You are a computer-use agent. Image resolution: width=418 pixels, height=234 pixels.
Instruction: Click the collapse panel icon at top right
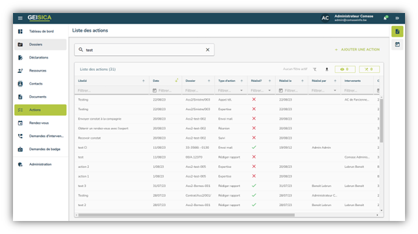(397, 18)
